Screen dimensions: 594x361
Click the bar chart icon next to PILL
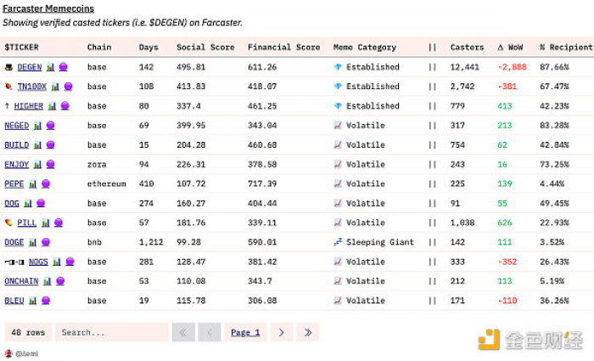click(46, 223)
